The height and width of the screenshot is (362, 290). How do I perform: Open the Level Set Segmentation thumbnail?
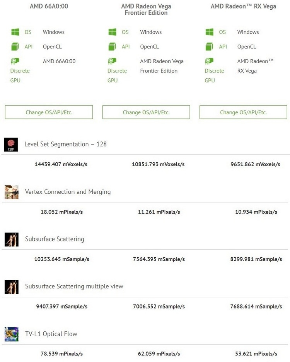pos(11,145)
